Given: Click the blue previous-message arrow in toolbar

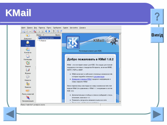Looking at the screenshot, I should click(x=46, y=31).
